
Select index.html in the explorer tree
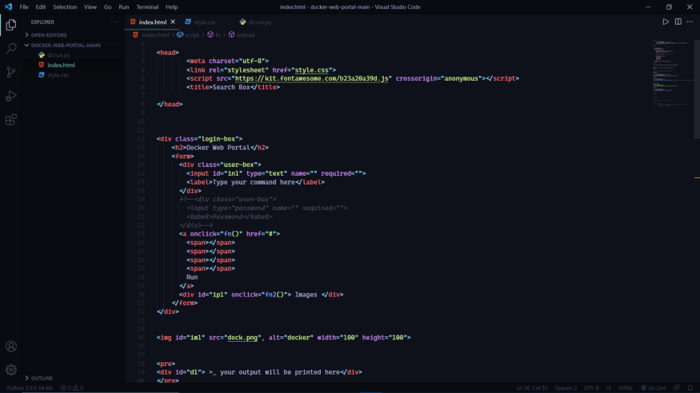point(61,65)
